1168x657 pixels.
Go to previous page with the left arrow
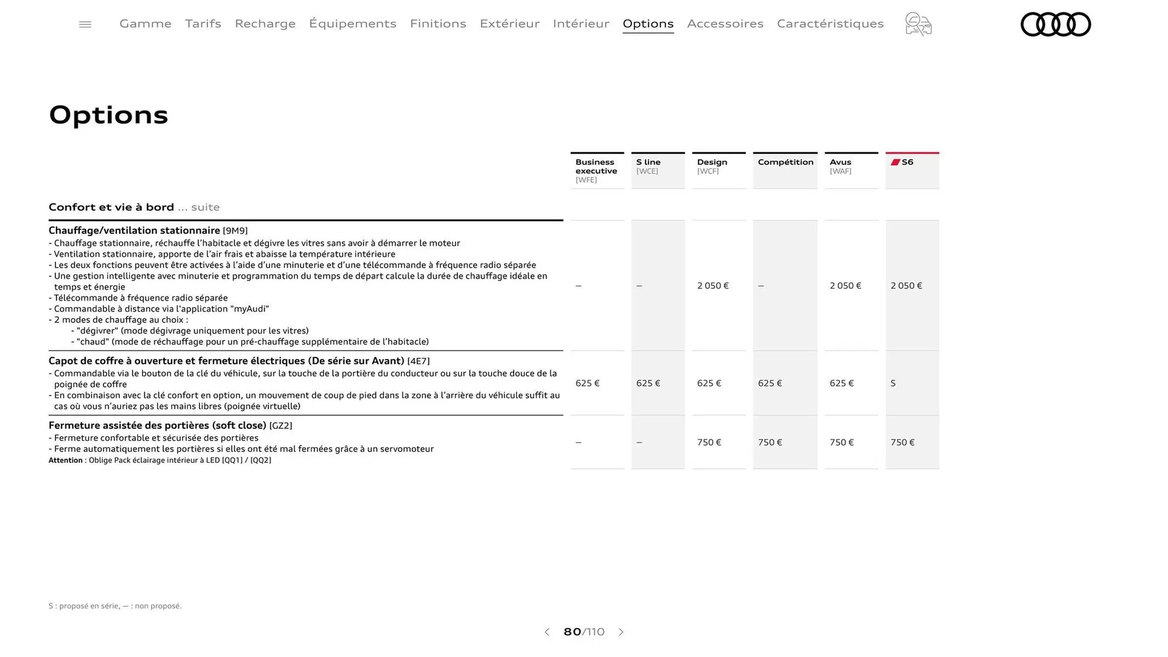546,632
